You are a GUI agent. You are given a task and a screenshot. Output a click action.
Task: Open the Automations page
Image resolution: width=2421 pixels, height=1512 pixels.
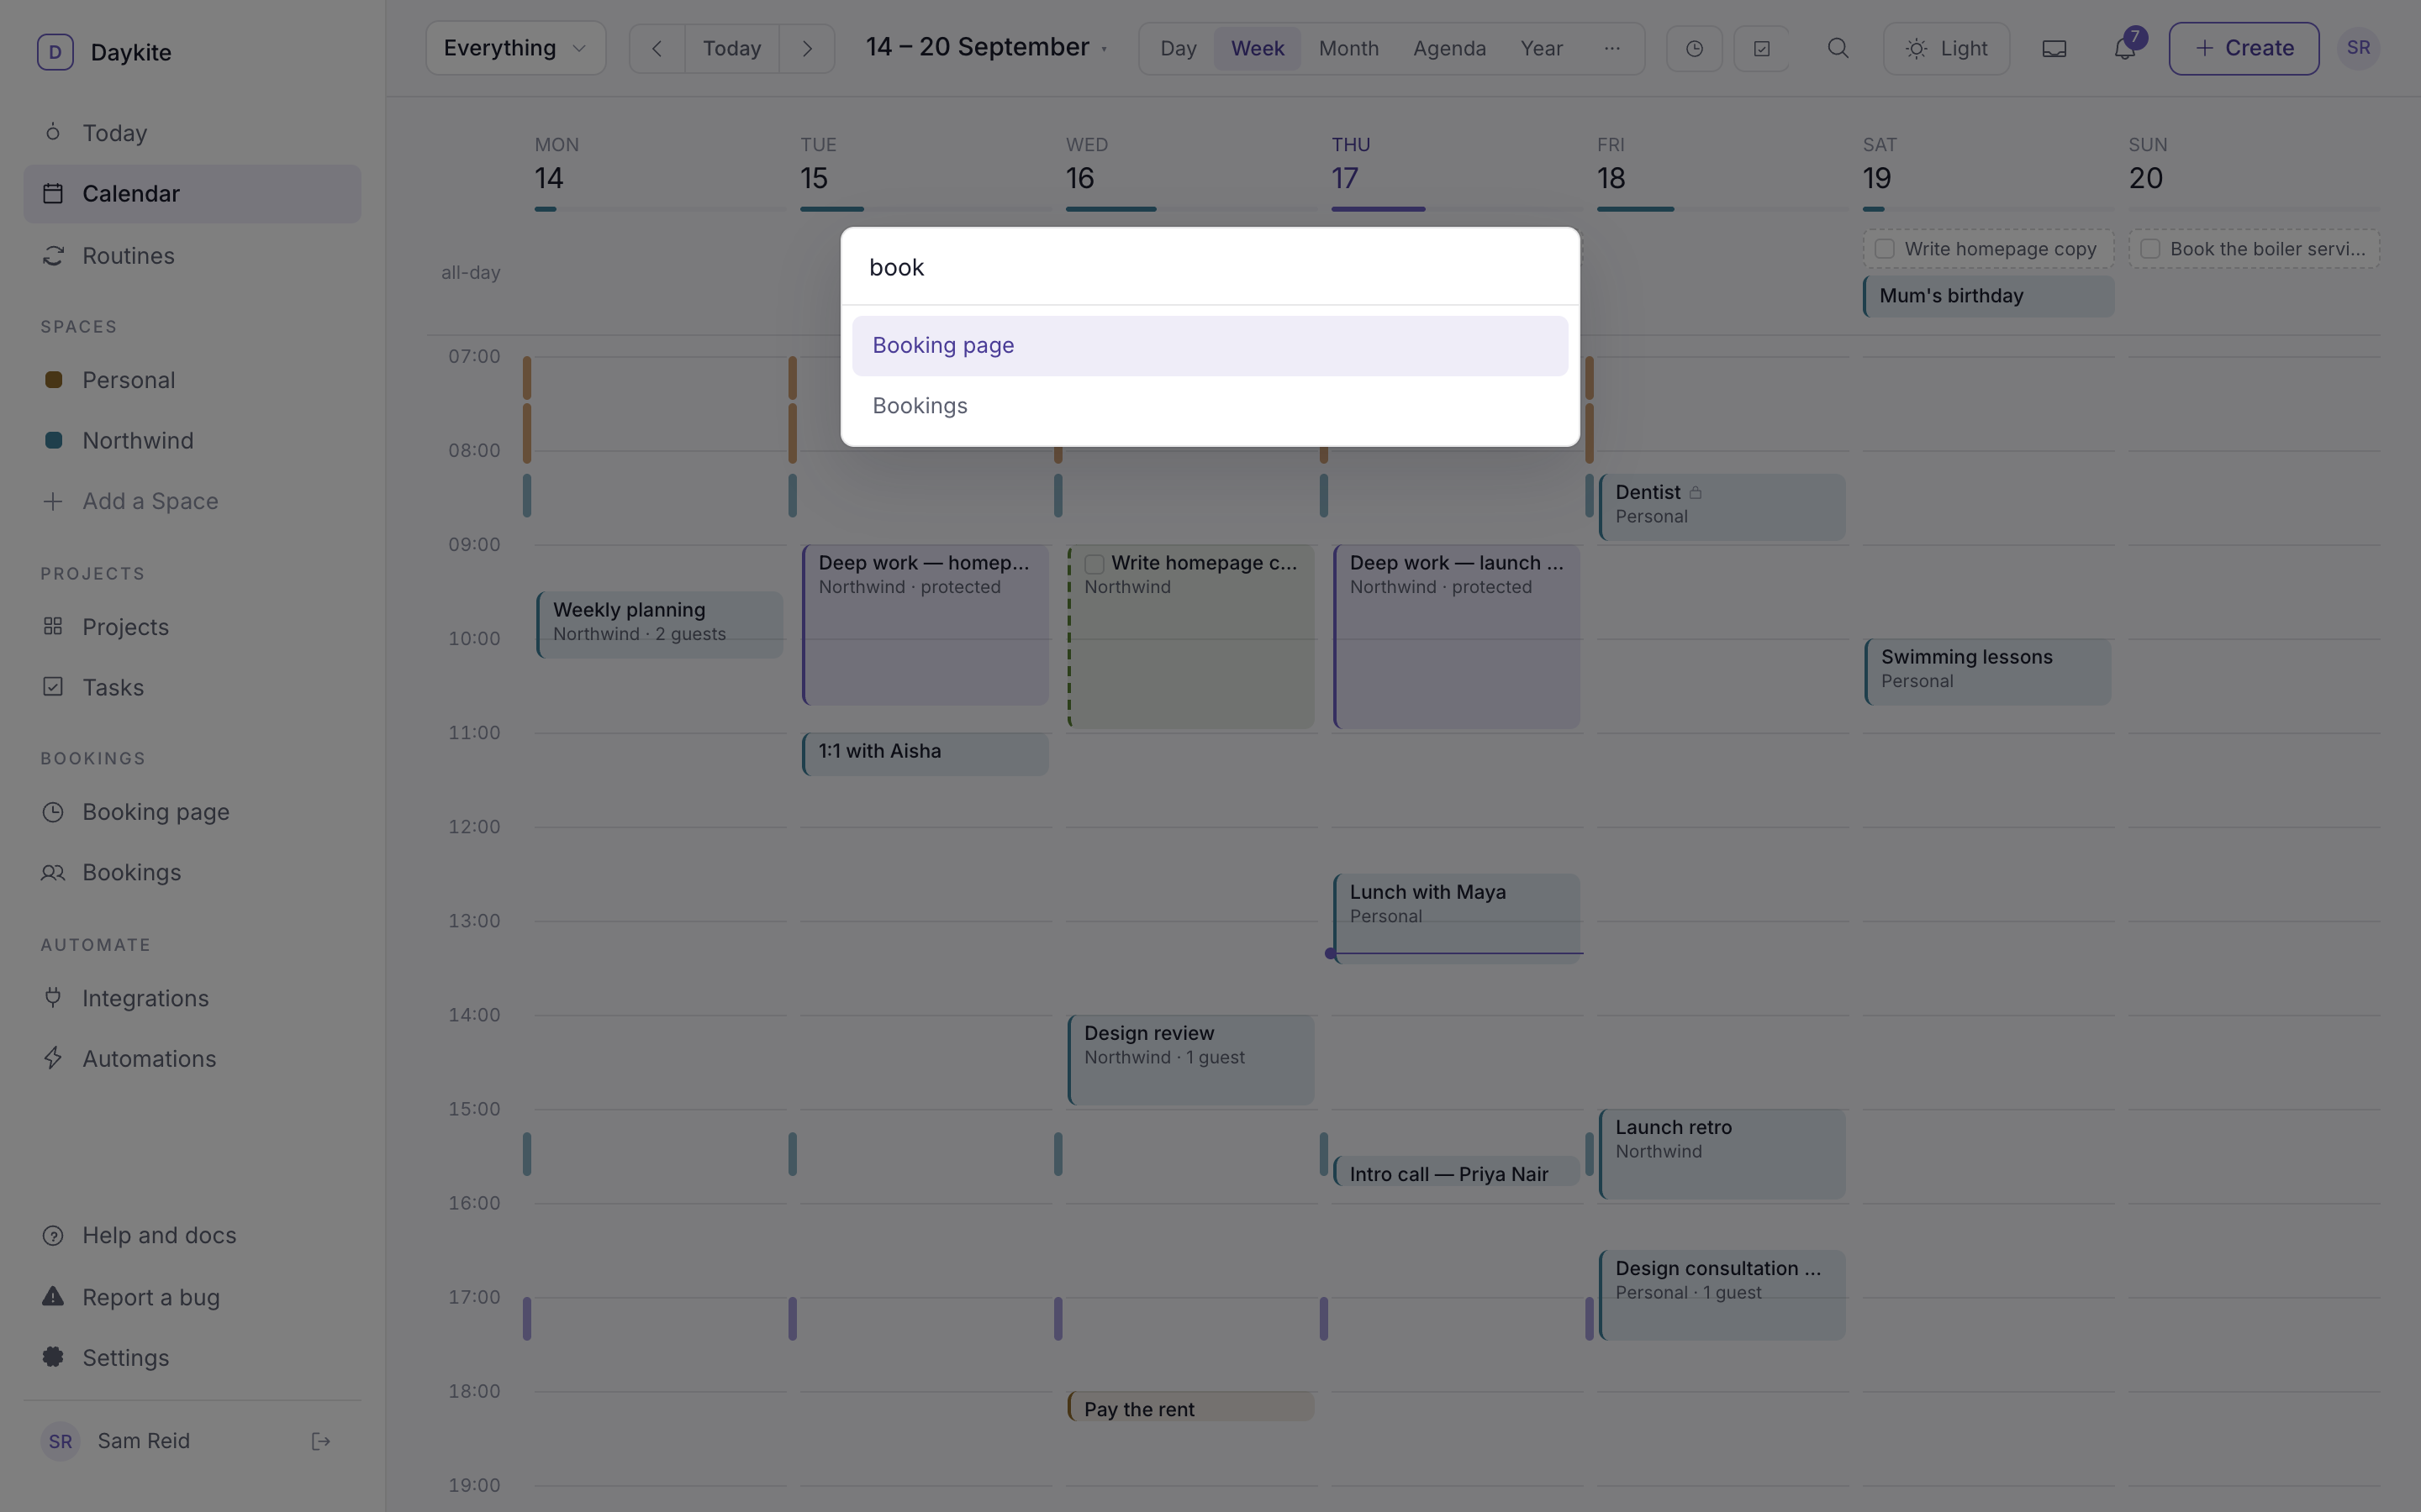[192, 1058]
